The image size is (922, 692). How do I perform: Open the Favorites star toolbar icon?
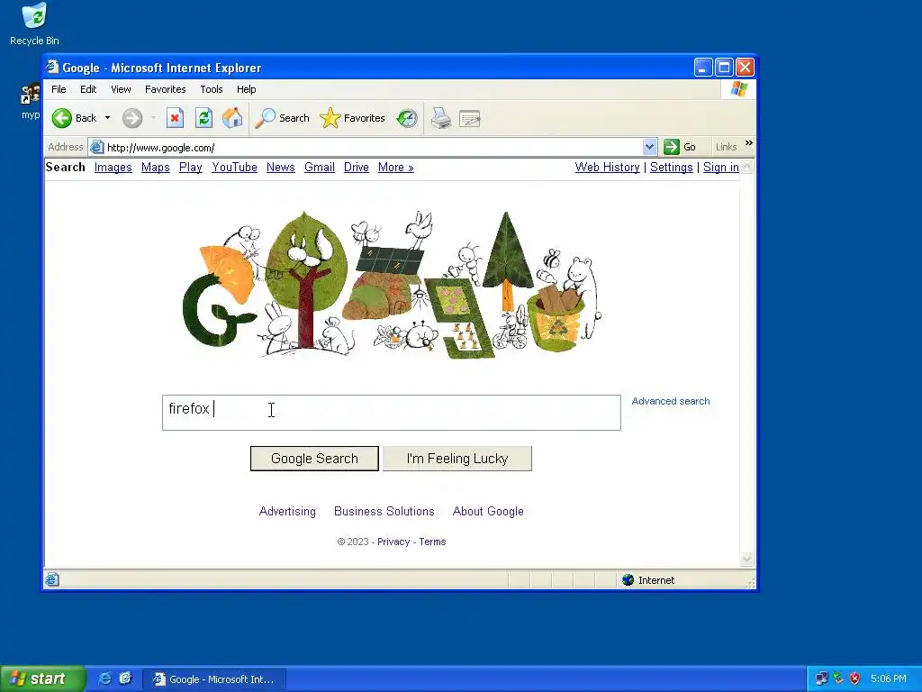(x=330, y=118)
